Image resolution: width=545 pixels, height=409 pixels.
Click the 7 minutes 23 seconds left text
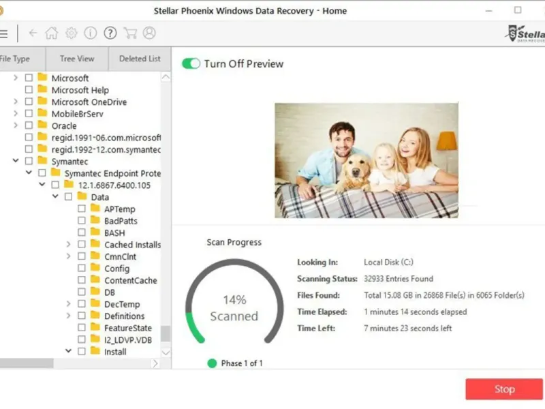[x=407, y=329]
